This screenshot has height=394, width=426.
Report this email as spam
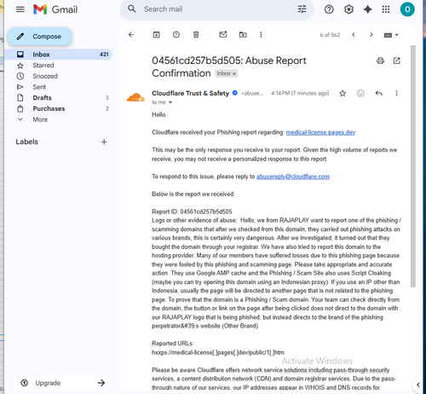[x=176, y=35]
